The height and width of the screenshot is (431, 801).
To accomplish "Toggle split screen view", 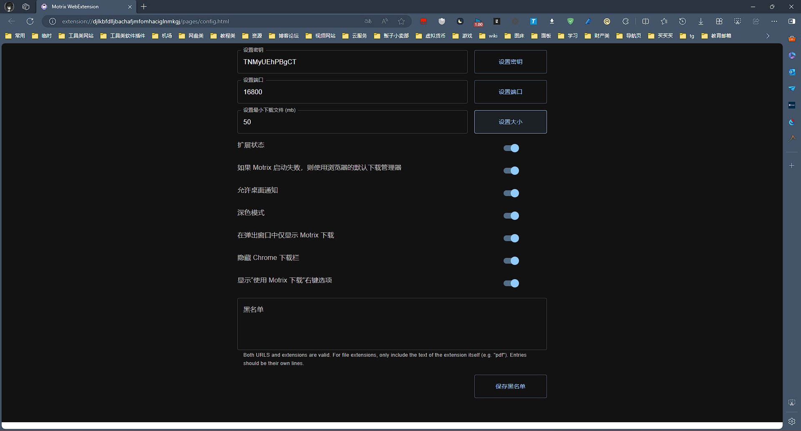I will 646,21.
